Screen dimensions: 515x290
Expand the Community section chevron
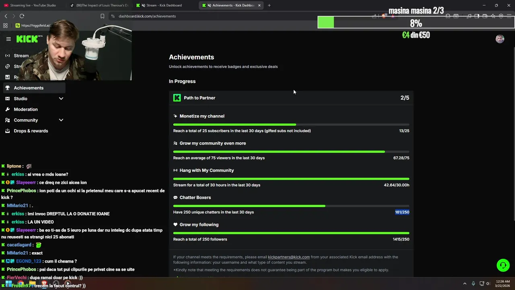click(x=61, y=120)
